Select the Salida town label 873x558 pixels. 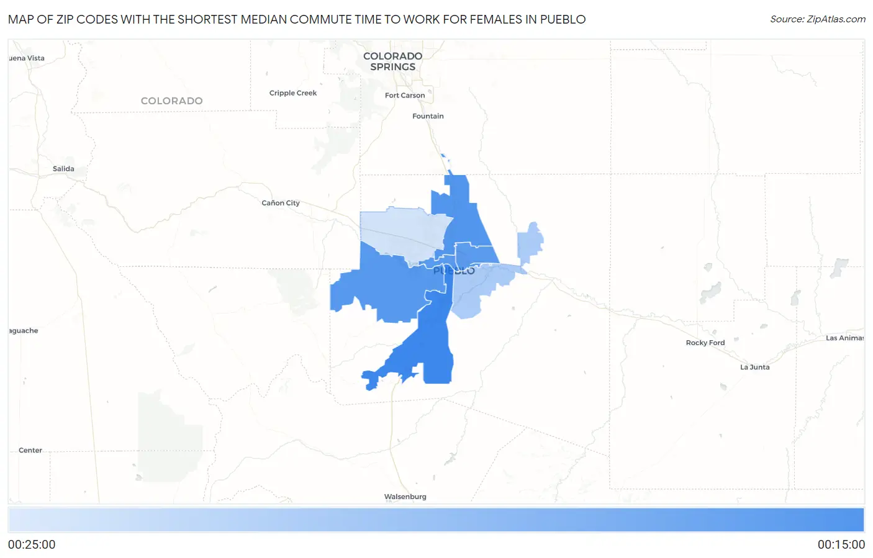pos(63,169)
